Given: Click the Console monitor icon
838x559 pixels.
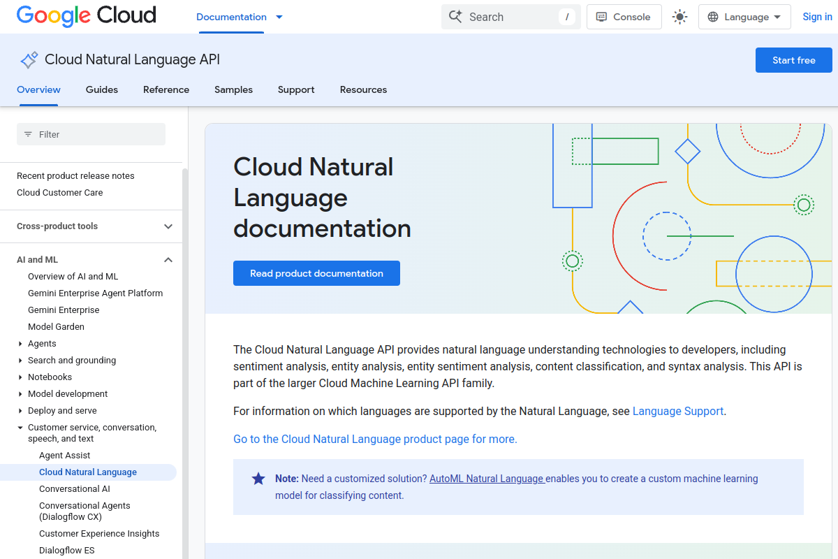Looking at the screenshot, I should pos(601,17).
